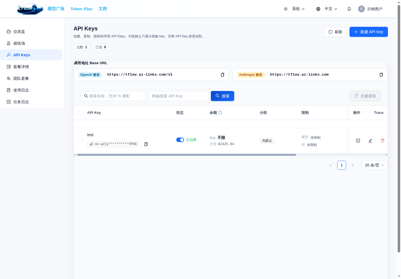Click the 批量删除 button
The image size is (401, 279).
[x=365, y=96]
